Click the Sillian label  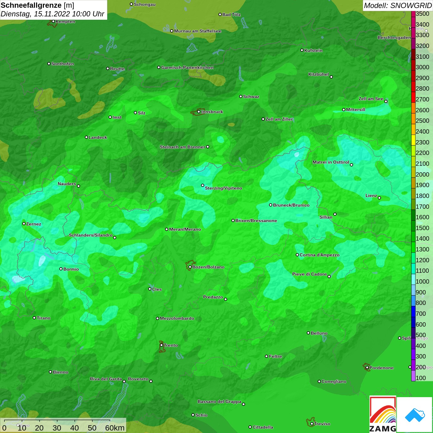(326, 217)
